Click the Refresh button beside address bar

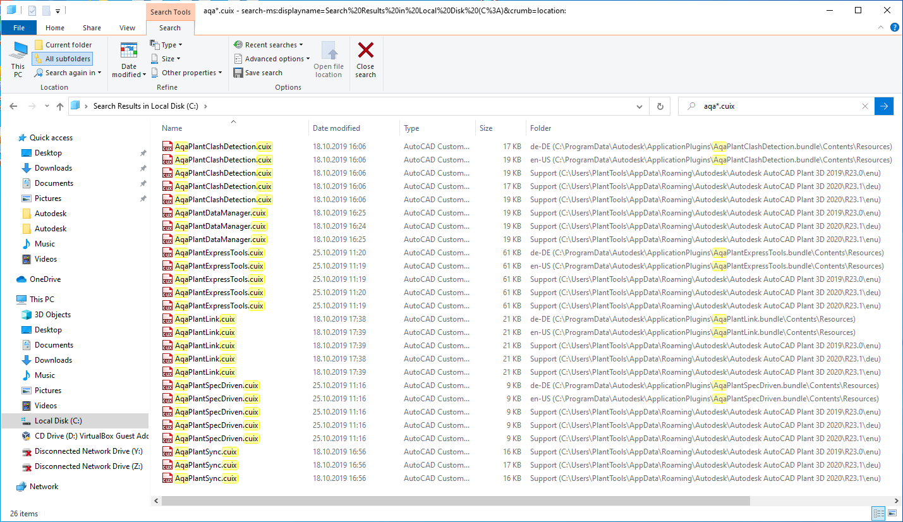tap(660, 106)
